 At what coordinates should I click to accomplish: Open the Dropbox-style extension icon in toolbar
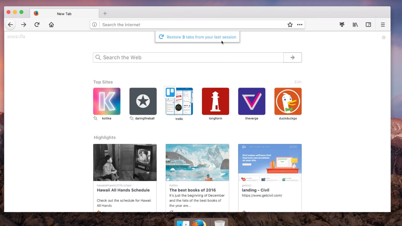[x=342, y=25]
